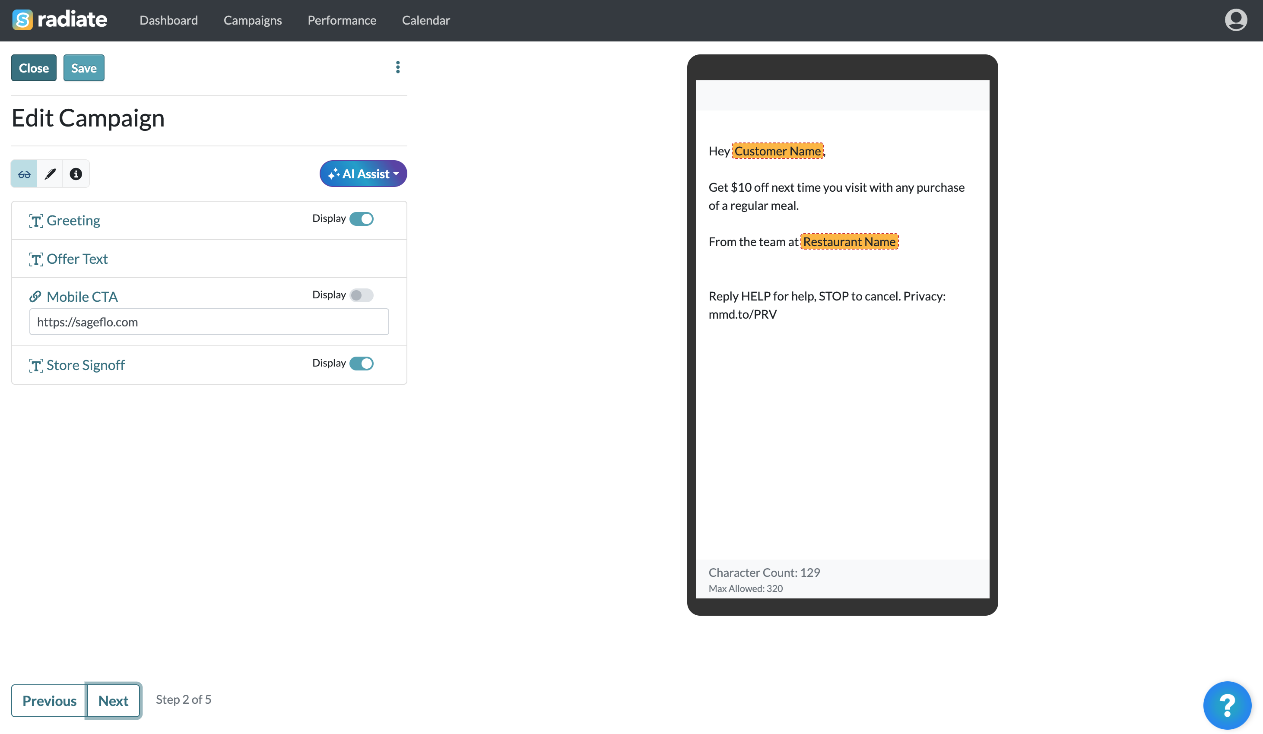Enable the Mobile CTA display toggle
The image size is (1263, 734).
(x=362, y=295)
